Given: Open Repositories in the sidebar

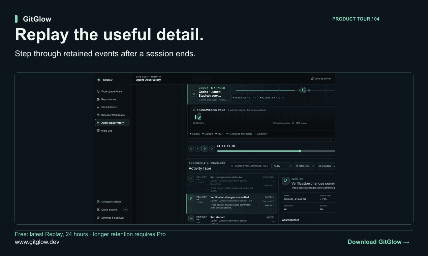Looking at the screenshot, I should 112,99.
